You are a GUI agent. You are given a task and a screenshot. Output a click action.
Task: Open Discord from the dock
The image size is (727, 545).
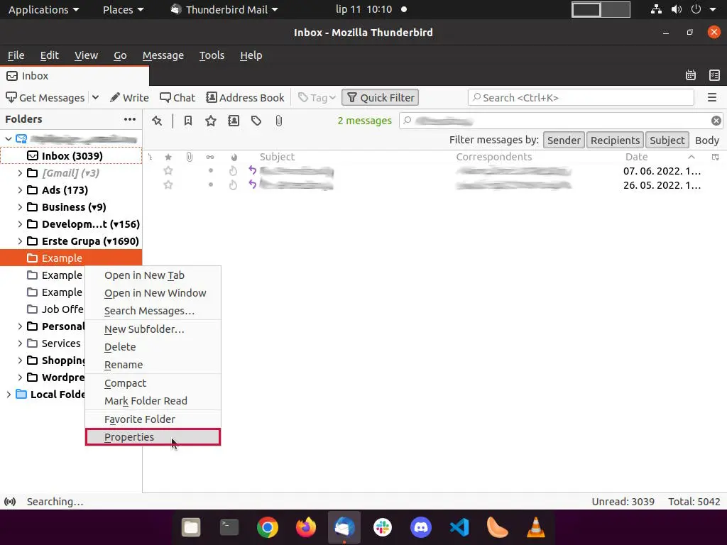pyautogui.click(x=421, y=527)
